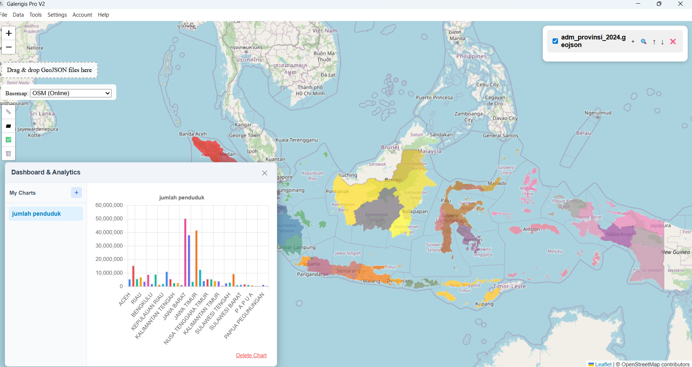Move adm_provinsi_2024 layer up with arrow icon

[654, 42]
